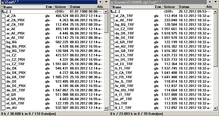Sort left panel by Attr. column header
This screenshot has width=219, height=116.
[x=102, y=7]
